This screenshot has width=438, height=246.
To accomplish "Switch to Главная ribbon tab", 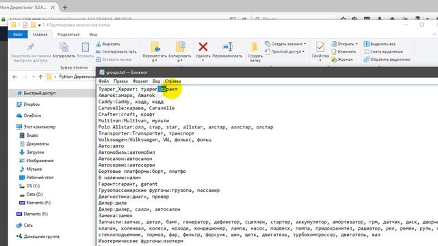I will [40, 34].
